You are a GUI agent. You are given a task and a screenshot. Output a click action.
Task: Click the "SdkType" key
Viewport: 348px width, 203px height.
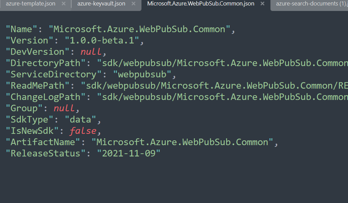[29, 120]
